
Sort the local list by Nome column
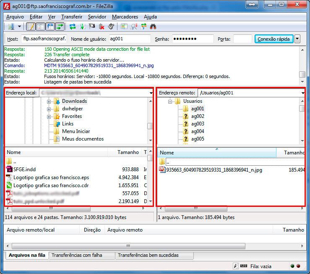tap(56, 152)
